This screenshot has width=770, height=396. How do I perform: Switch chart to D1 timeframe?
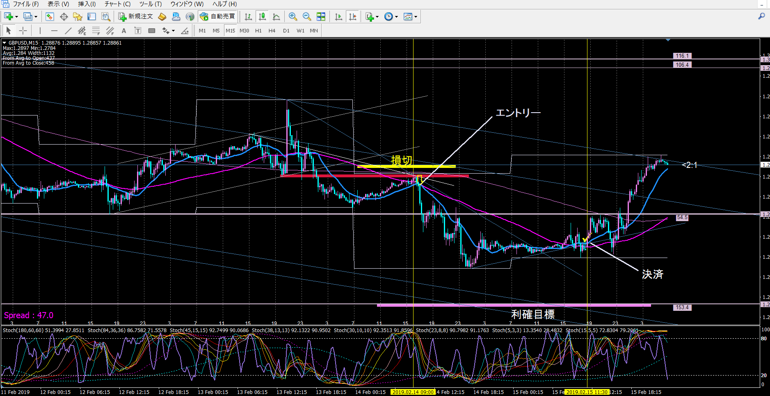point(286,31)
